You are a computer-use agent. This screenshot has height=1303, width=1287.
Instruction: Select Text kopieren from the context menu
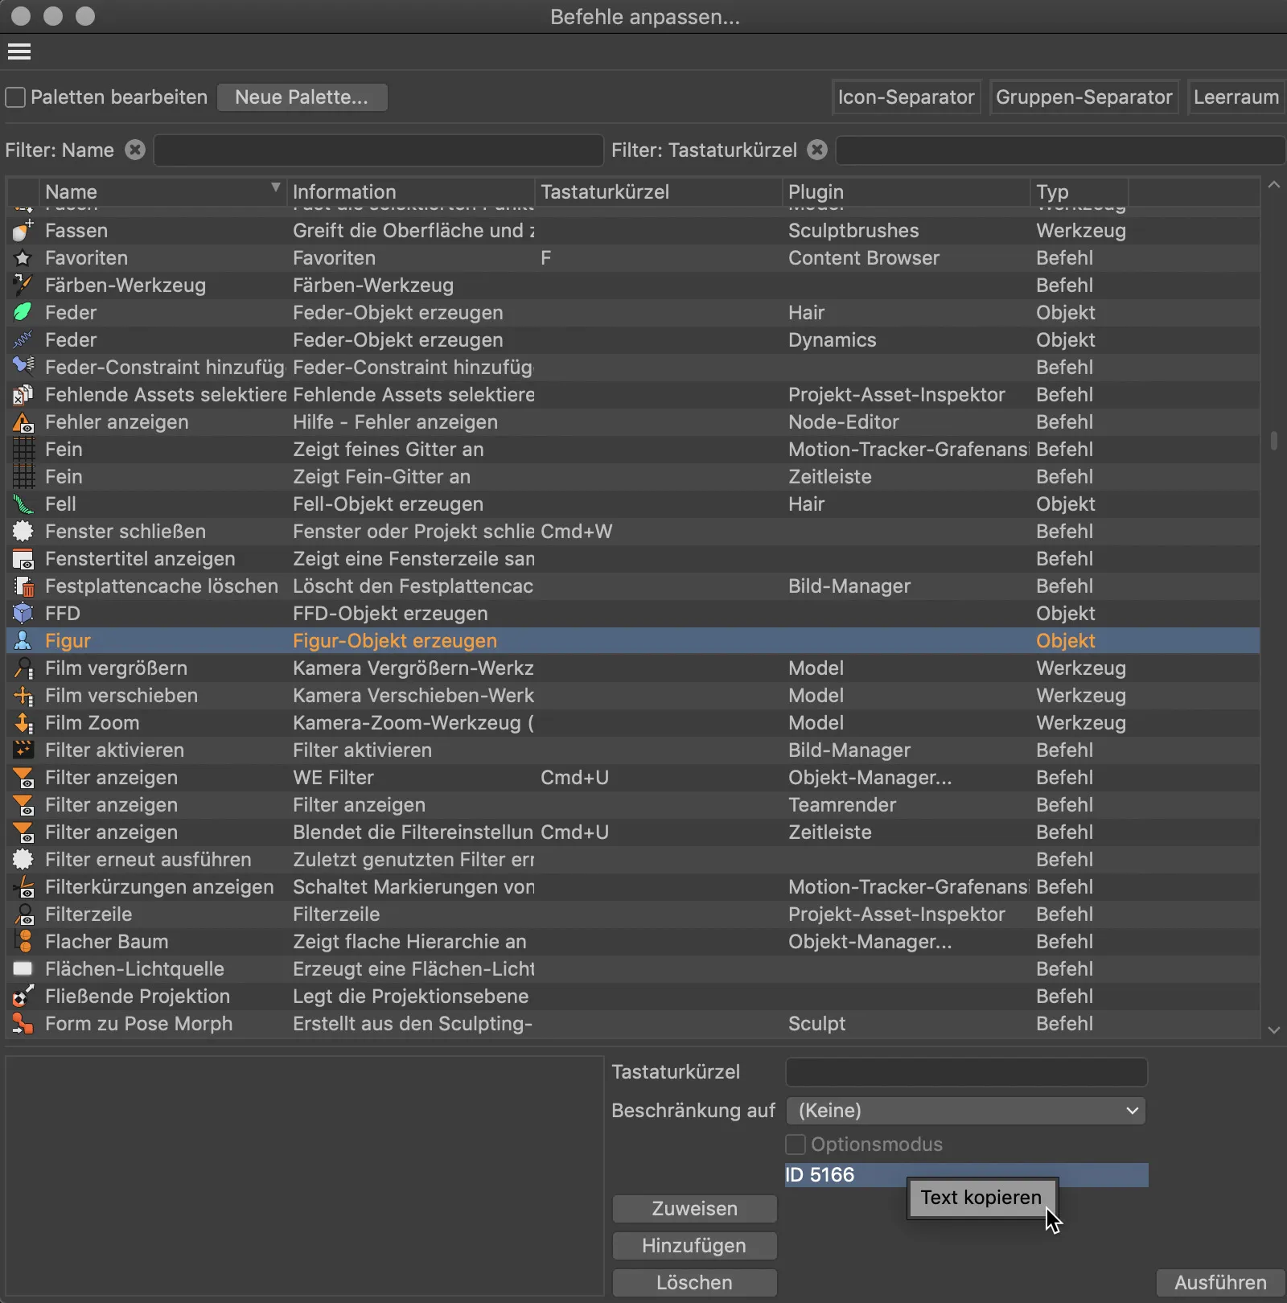[981, 1197]
